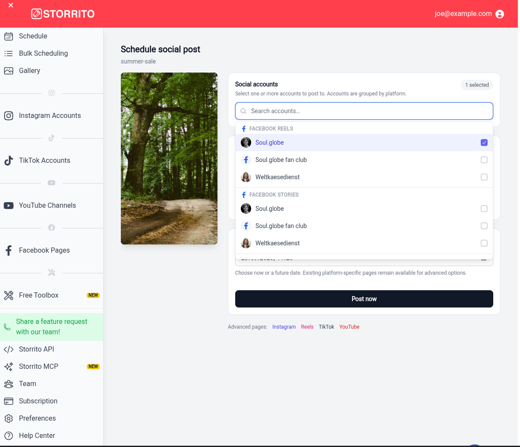Uncheck Soul.globe under Facebook Reels
This screenshot has height=447, width=520.
click(484, 143)
